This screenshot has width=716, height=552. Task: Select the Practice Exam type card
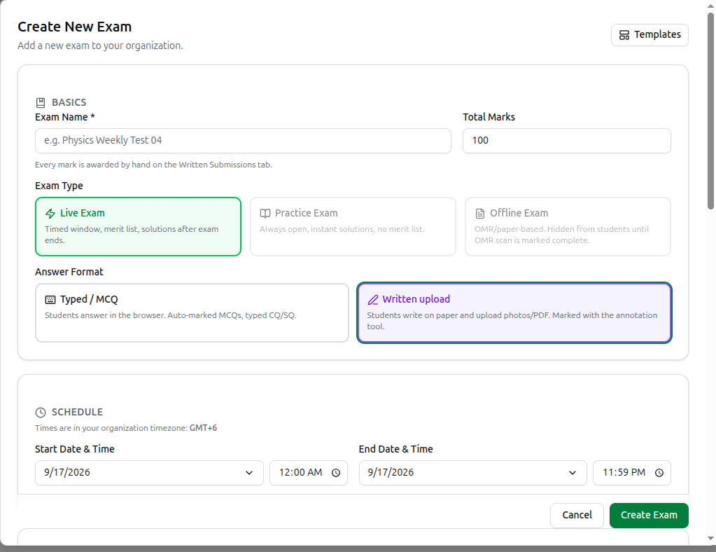coord(353,227)
